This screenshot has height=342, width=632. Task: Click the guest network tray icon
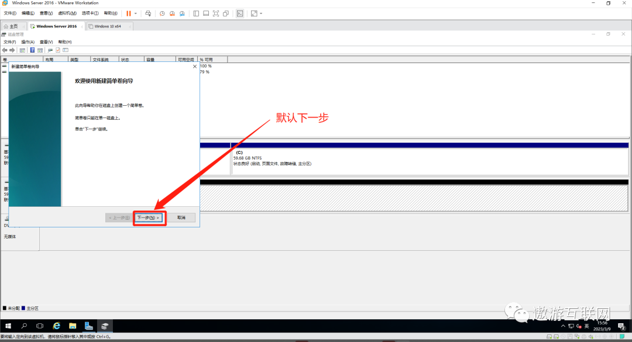click(x=571, y=326)
